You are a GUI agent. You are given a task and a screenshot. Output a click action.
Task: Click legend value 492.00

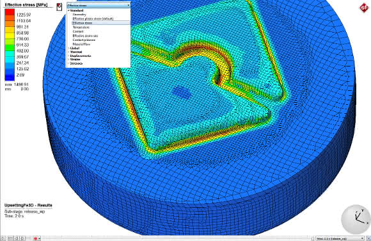coord(22,51)
